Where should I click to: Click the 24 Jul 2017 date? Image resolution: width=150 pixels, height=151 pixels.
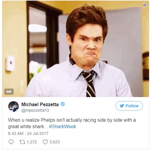(x=38, y=133)
